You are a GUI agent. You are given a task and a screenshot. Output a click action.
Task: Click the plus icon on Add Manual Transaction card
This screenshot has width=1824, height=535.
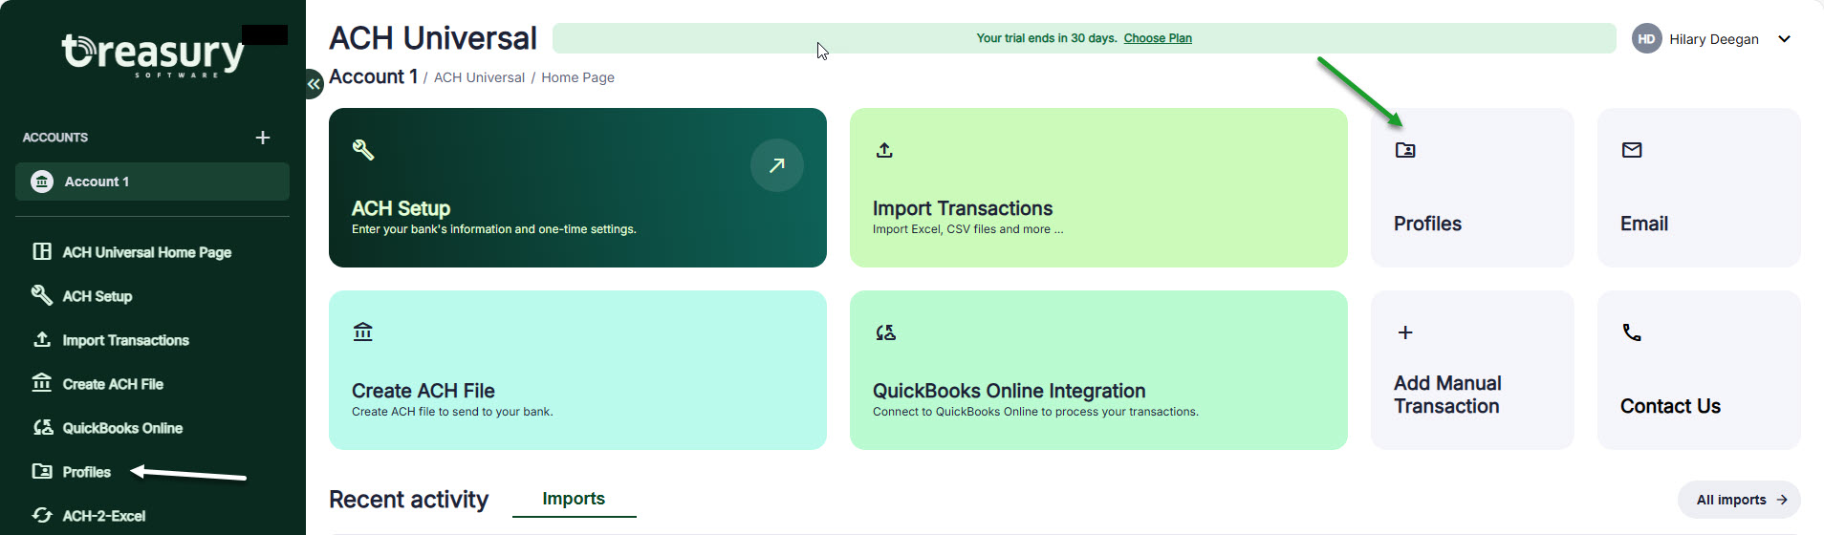coord(1405,332)
